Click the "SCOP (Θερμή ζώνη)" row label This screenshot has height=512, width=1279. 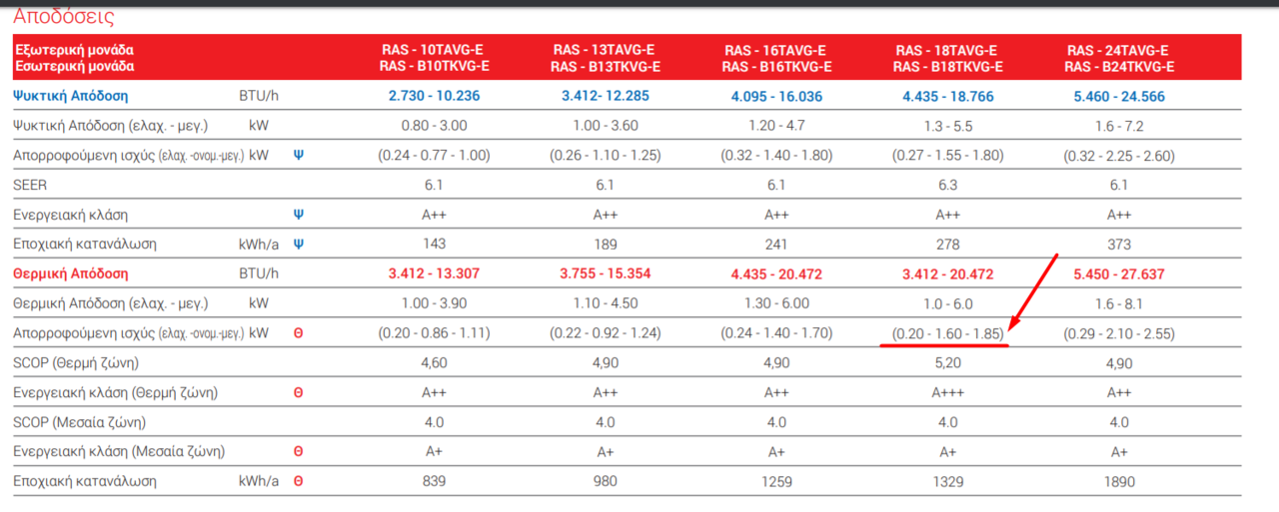[x=76, y=362]
